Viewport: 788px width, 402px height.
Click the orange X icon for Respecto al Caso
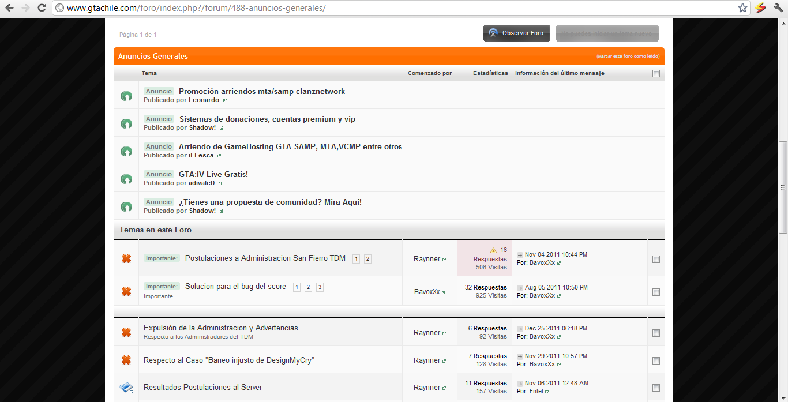pyautogui.click(x=126, y=360)
